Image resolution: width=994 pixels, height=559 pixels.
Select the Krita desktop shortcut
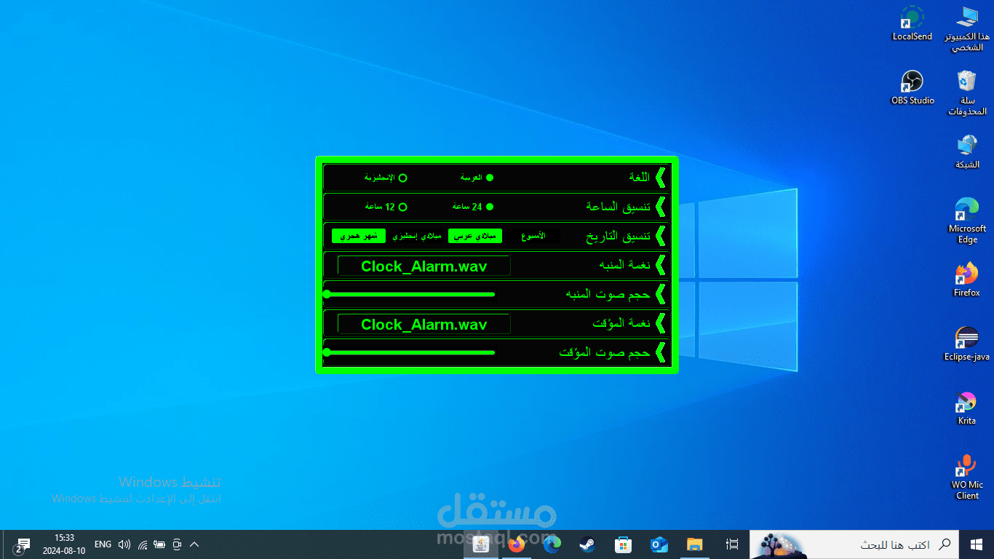[x=967, y=408]
